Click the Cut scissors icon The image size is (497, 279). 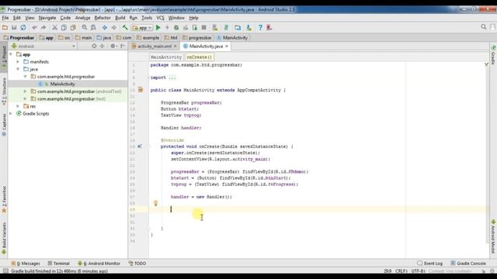coord(54,28)
